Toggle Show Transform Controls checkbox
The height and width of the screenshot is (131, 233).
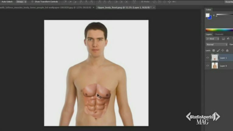(x=33, y=2)
